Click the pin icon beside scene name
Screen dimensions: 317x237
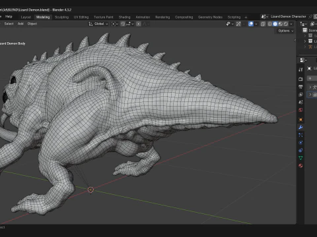[x=310, y=16]
